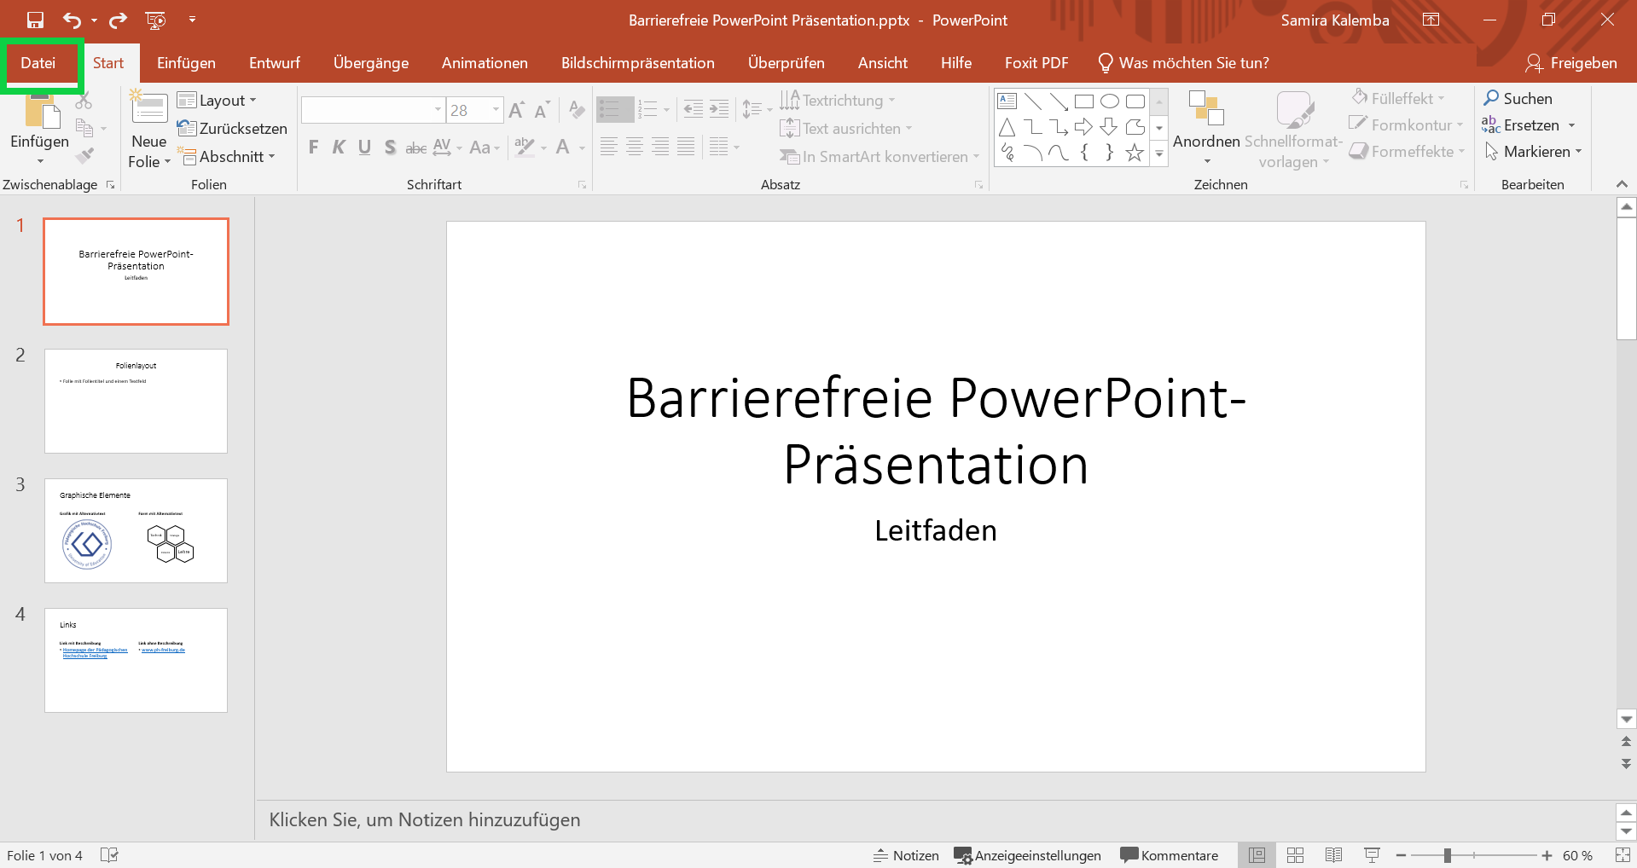Switch to the Animationen ribbon tab

(484, 62)
